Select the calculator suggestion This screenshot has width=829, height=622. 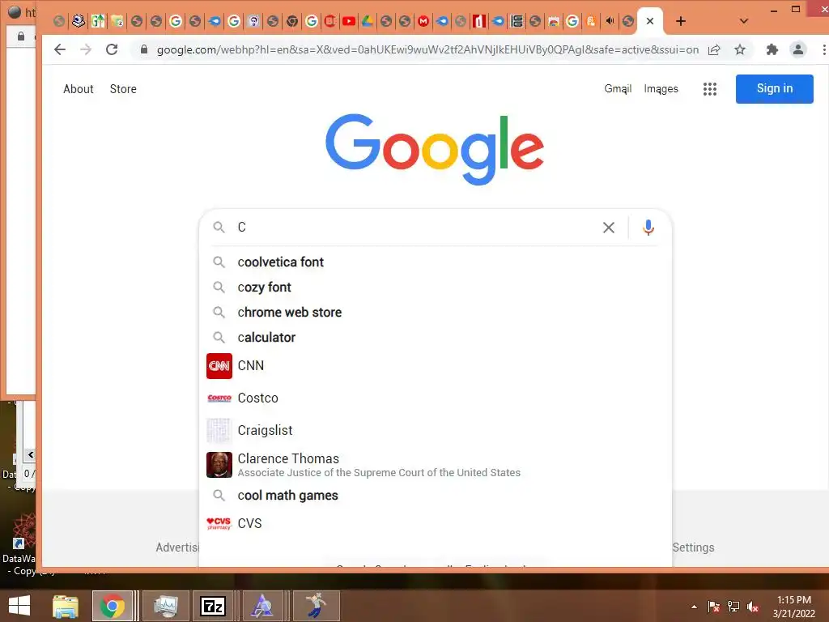click(435, 337)
